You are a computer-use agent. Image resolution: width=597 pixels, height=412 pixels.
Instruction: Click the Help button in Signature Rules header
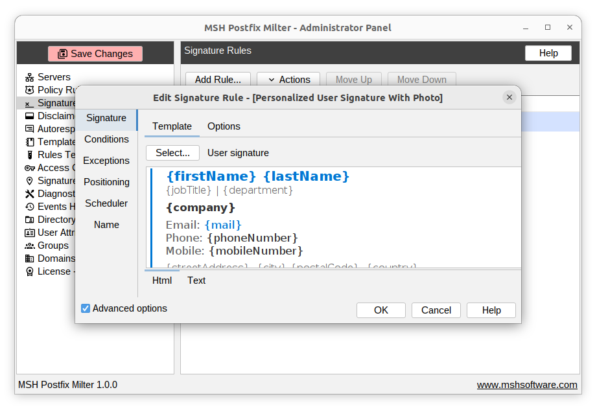tap(548, 53)
